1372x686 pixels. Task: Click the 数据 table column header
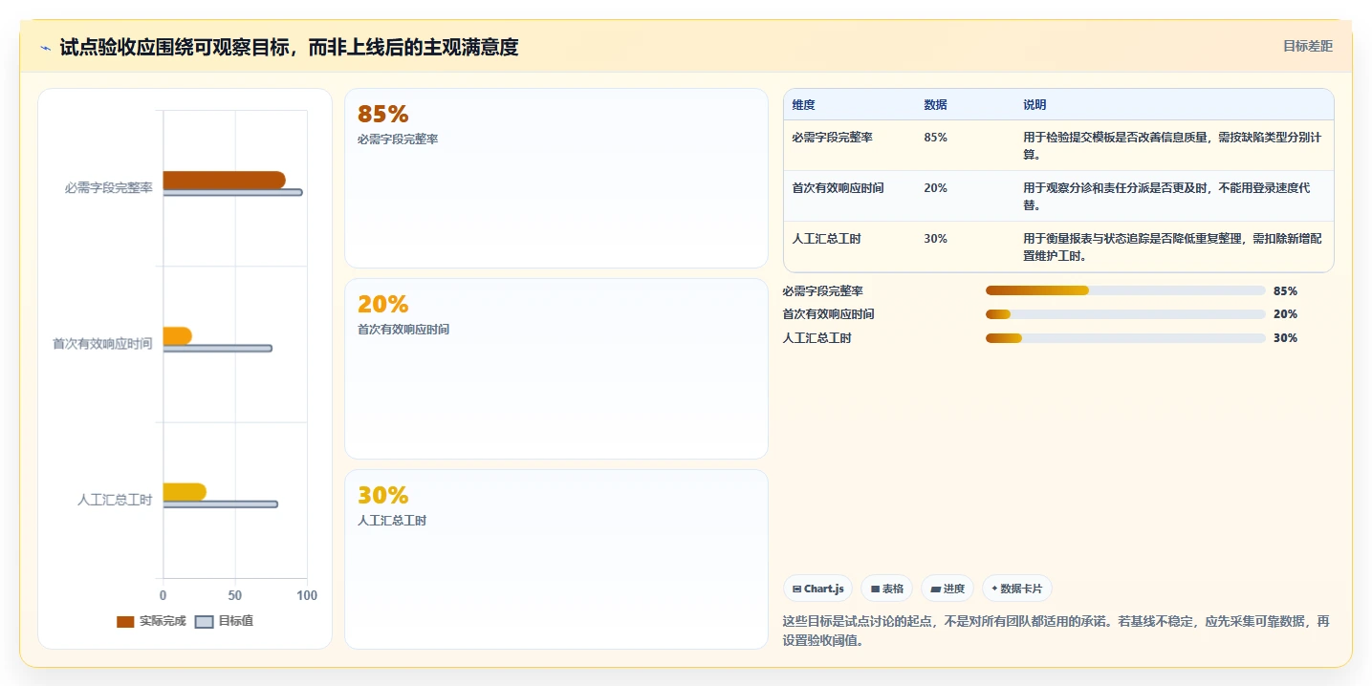pos(935,105)
